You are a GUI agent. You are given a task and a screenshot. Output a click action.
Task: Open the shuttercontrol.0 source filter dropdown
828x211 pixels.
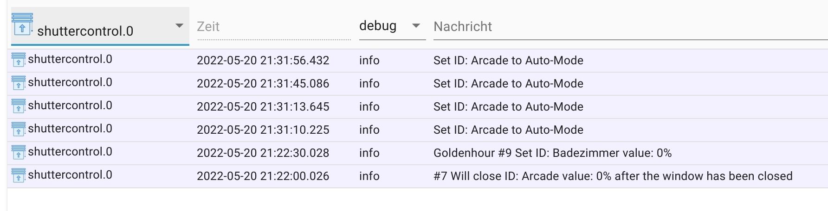point(100,26)
